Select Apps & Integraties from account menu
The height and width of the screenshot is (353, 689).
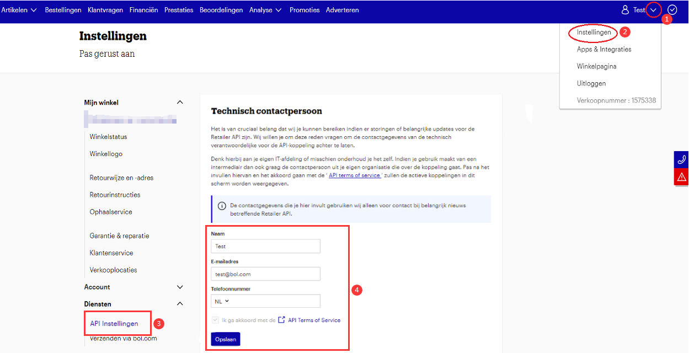coord(604,49)
